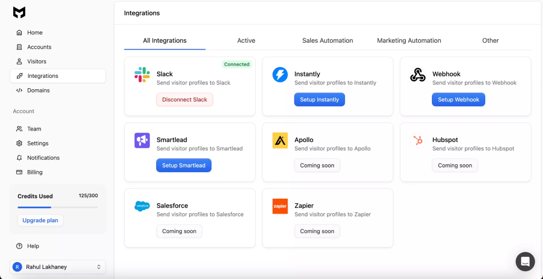This screenshot has height=279, width=543.
Task: Click the Upgrade plan link
Action: tap(40, 220)
